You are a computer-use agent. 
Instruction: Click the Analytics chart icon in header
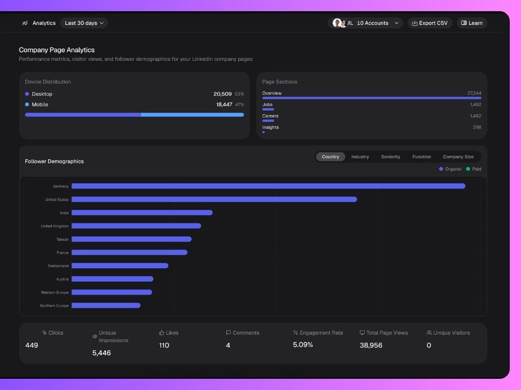[25, 23]
